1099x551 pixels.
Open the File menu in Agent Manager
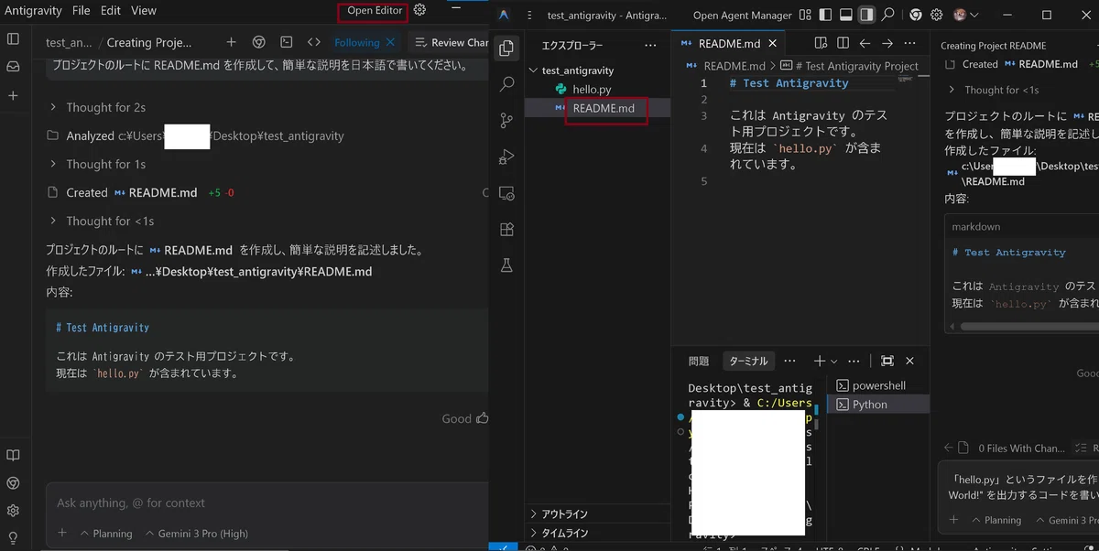82,11
